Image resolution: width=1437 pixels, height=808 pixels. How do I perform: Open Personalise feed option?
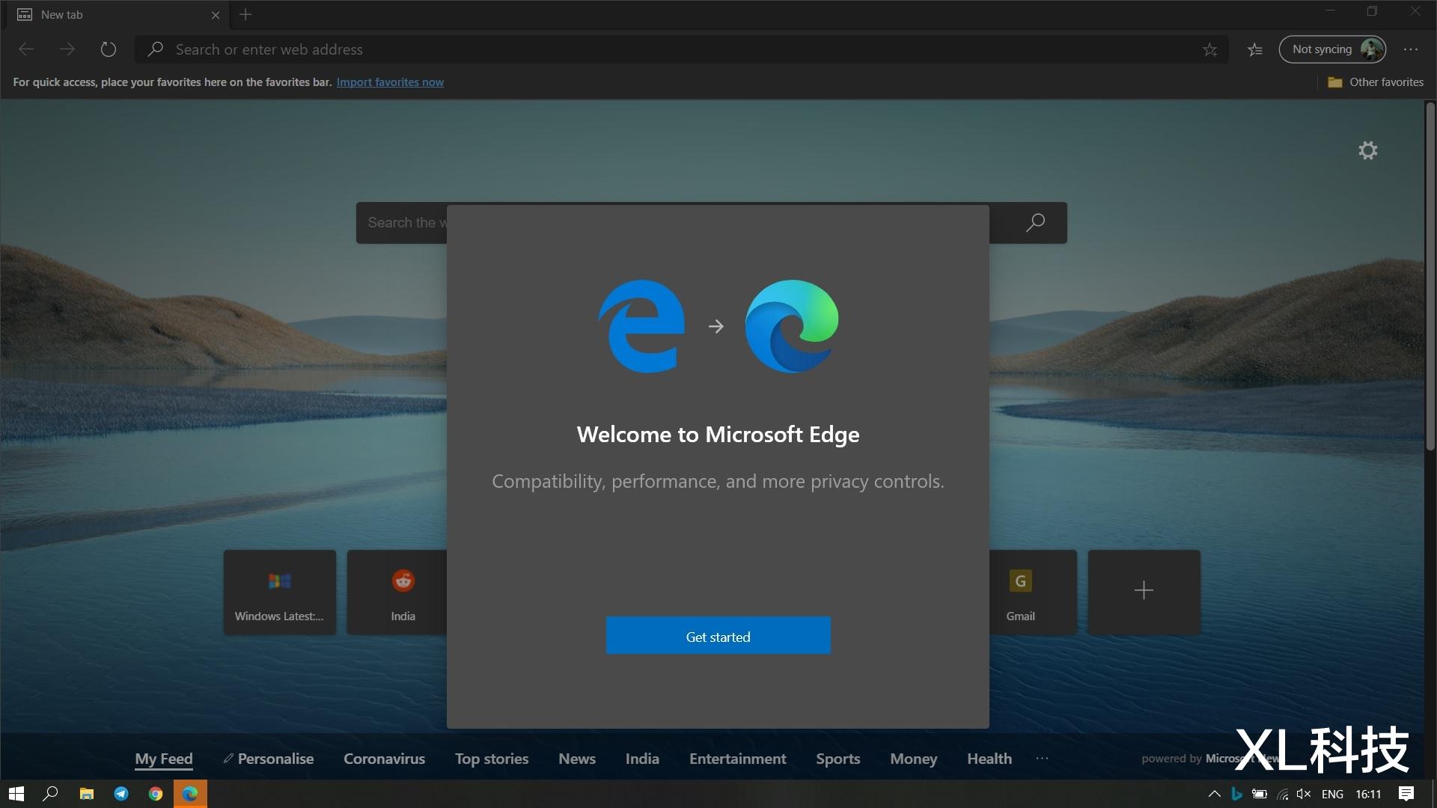(x=268, y=759)
